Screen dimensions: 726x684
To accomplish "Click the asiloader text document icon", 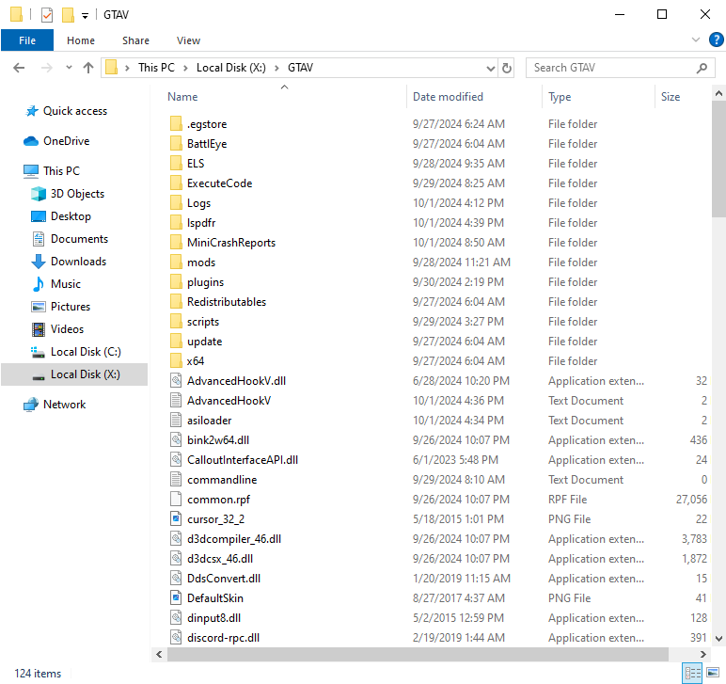I will pos(176,420).
